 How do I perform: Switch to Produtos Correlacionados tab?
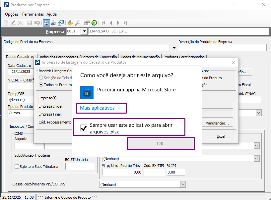click(184, 57)
